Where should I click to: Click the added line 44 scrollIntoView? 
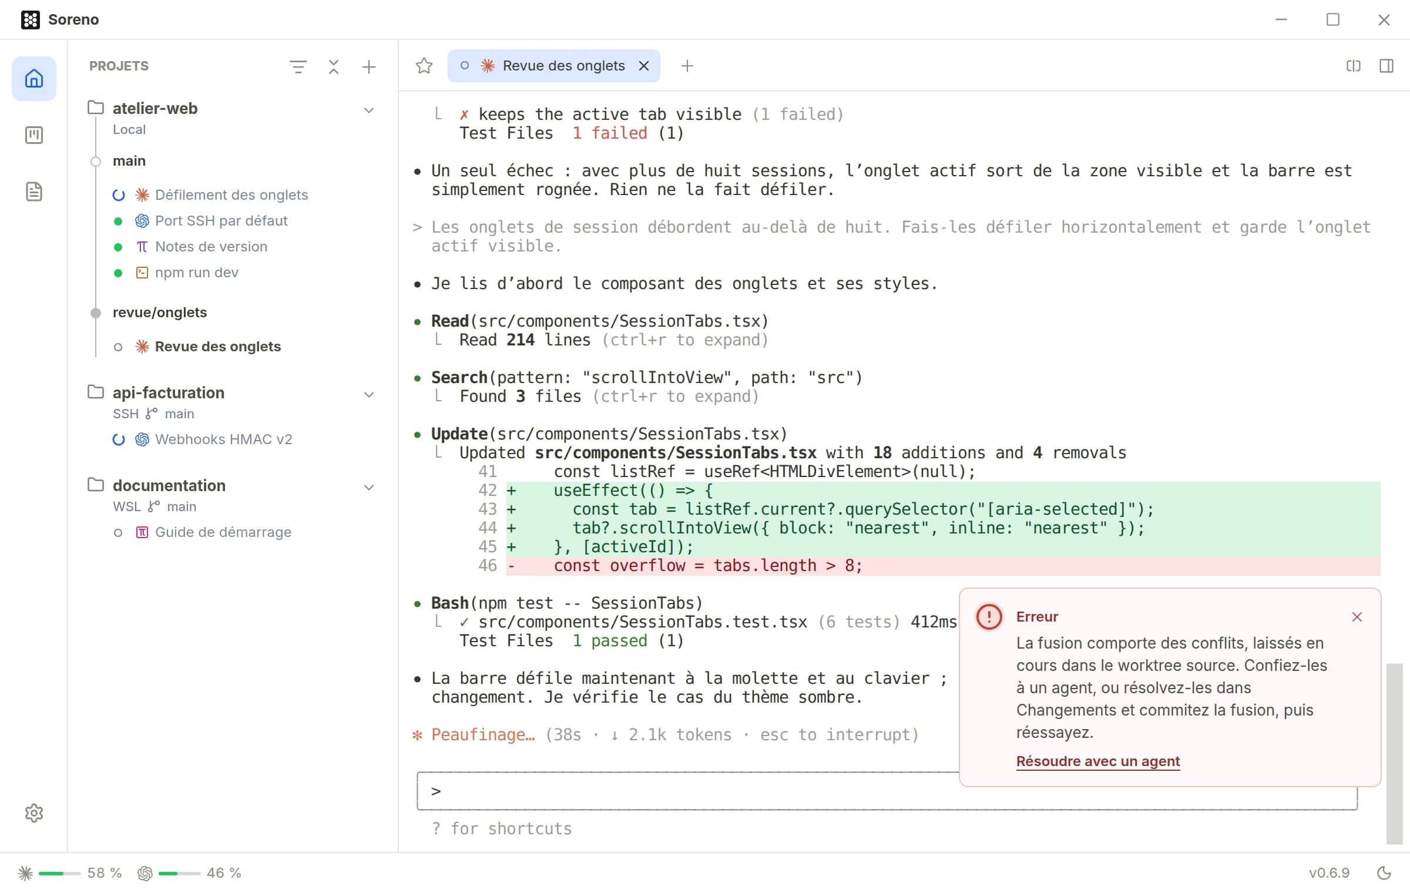coord(944,528)
